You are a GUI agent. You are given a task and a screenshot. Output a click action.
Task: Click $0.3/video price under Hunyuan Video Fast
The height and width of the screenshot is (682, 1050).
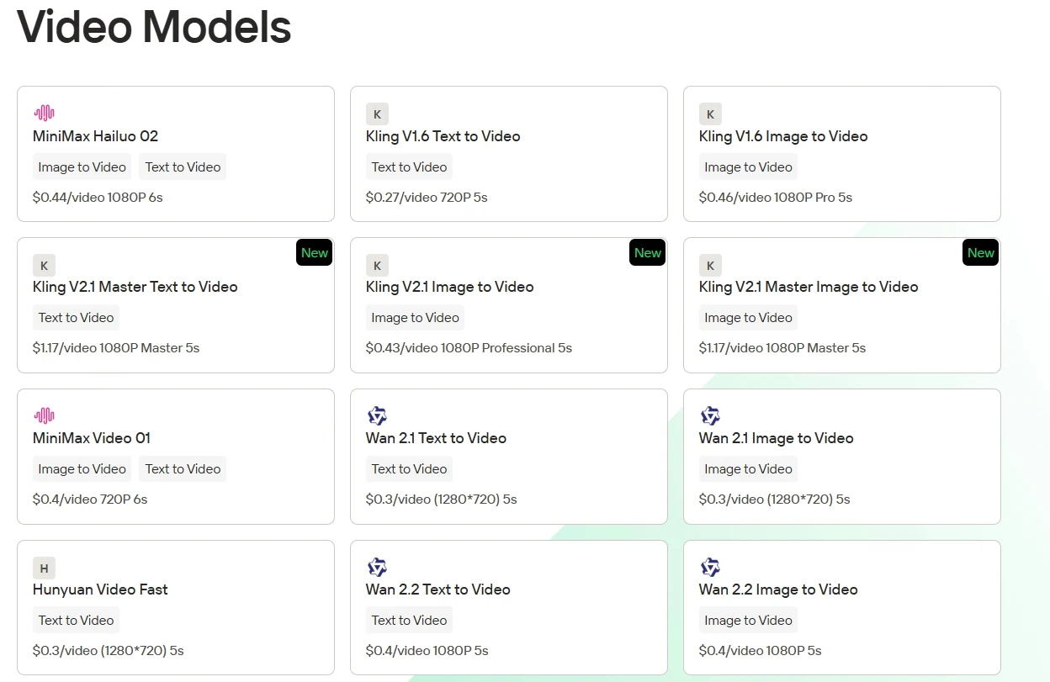[108, 650]
